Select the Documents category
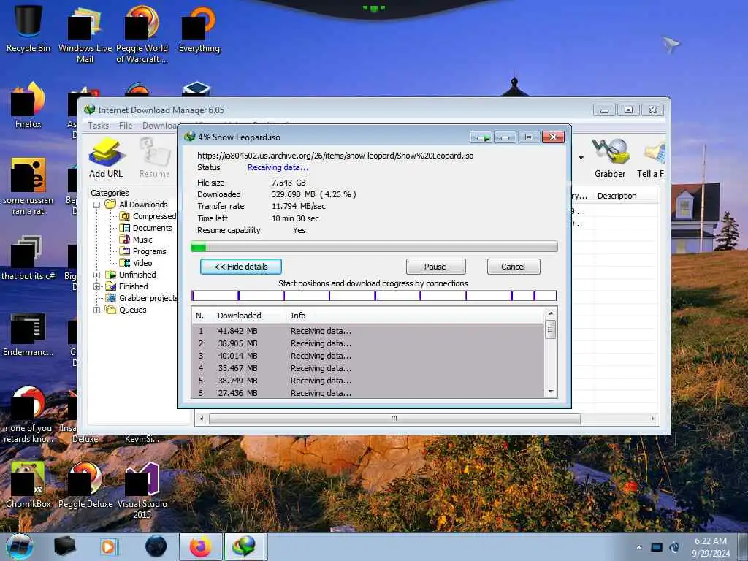Image resolution: width=748 pixels, height=561 pixels. pos(146,228)
